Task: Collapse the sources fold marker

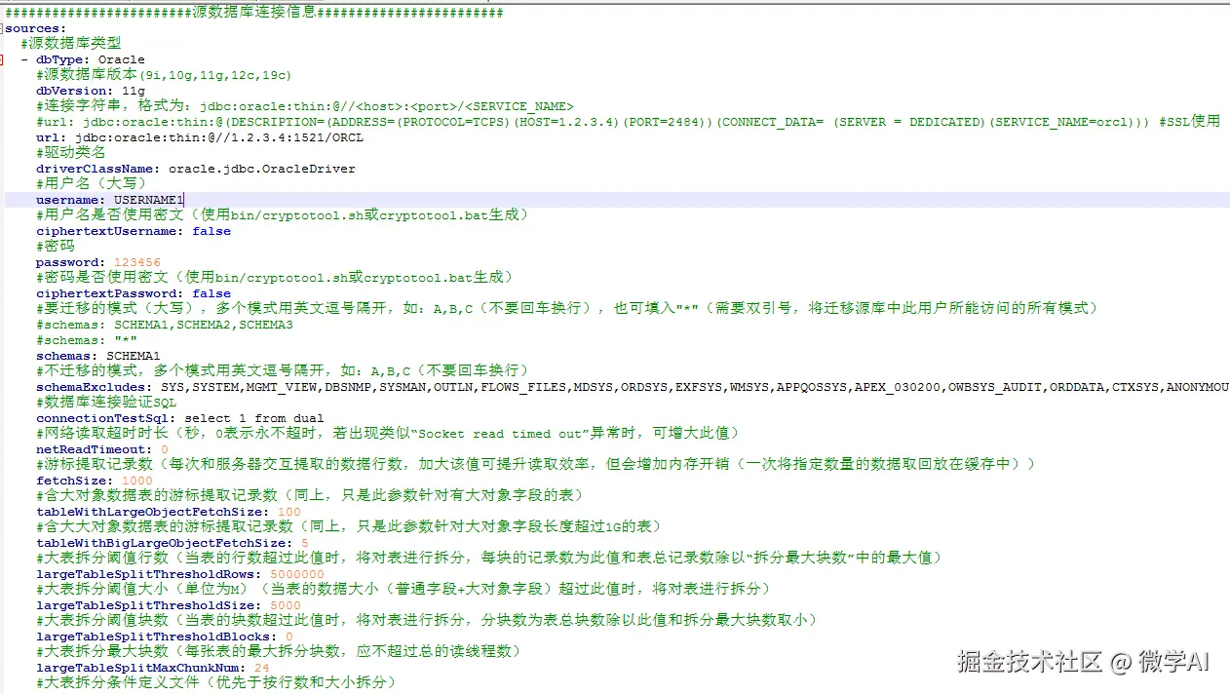Action: pos(3,28)
